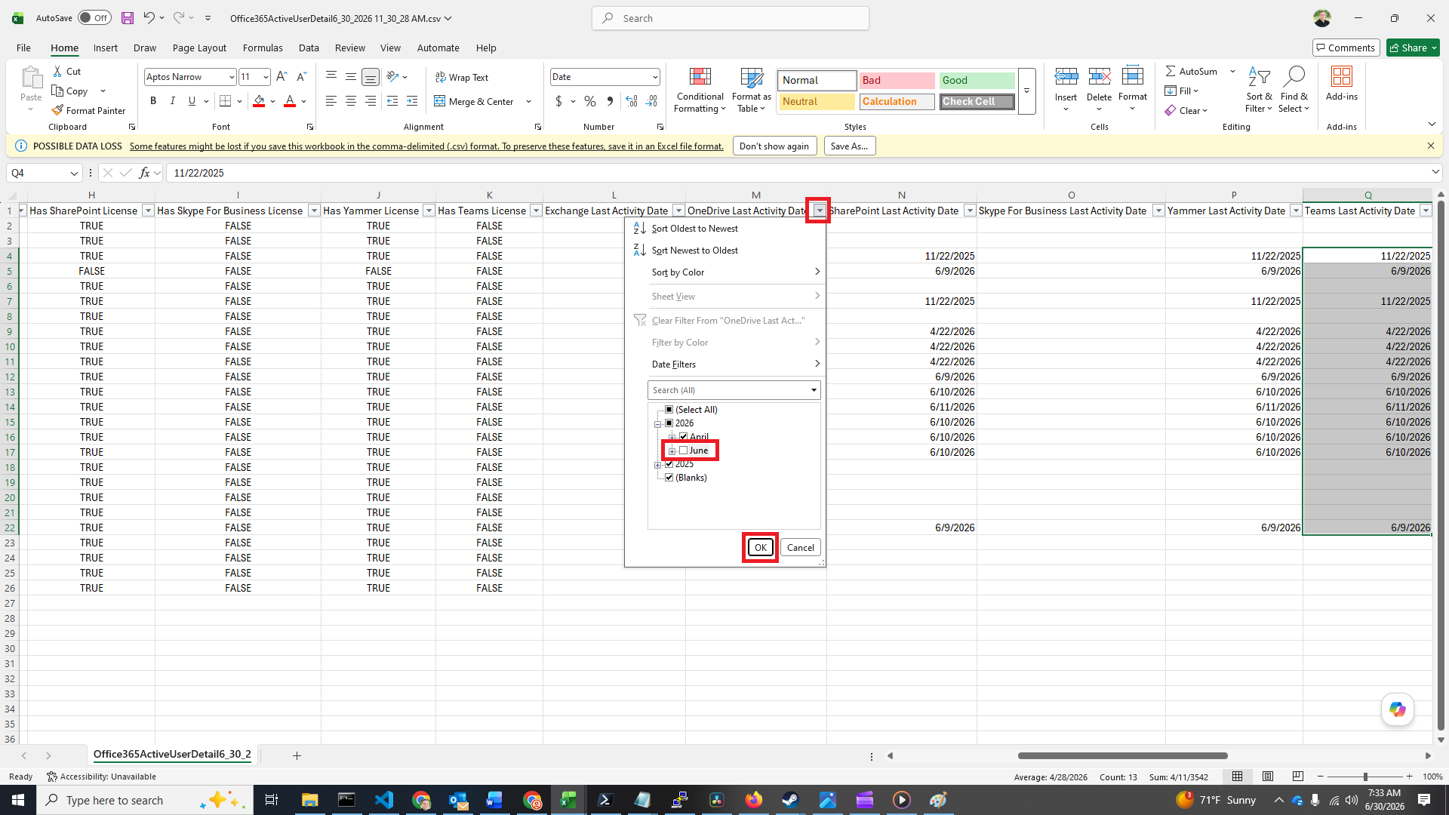The width and height of the screenshot is (1449, 815).
Task: Open Add-ins
Action: [1341, 84]
